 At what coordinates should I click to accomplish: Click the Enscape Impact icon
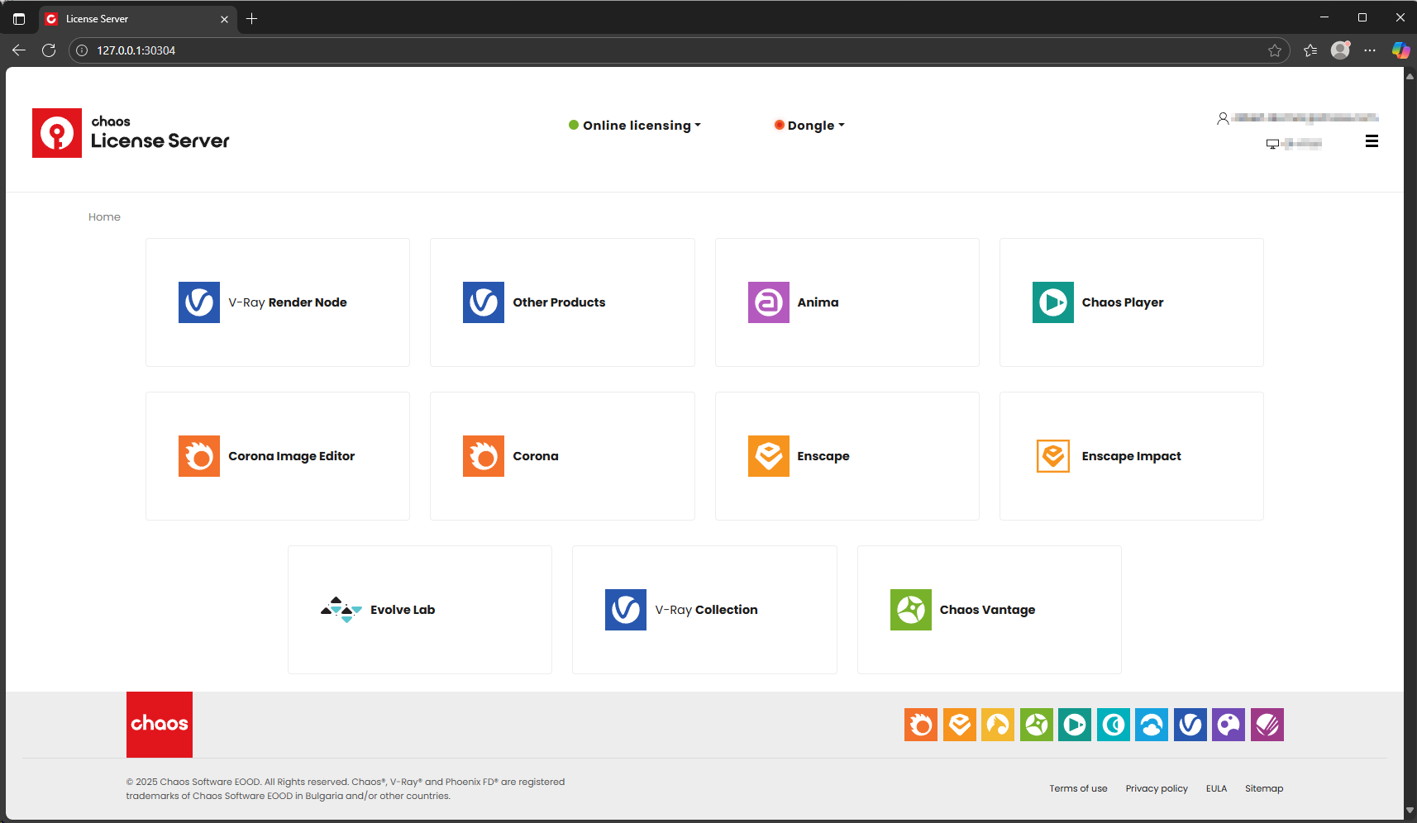1052,455
